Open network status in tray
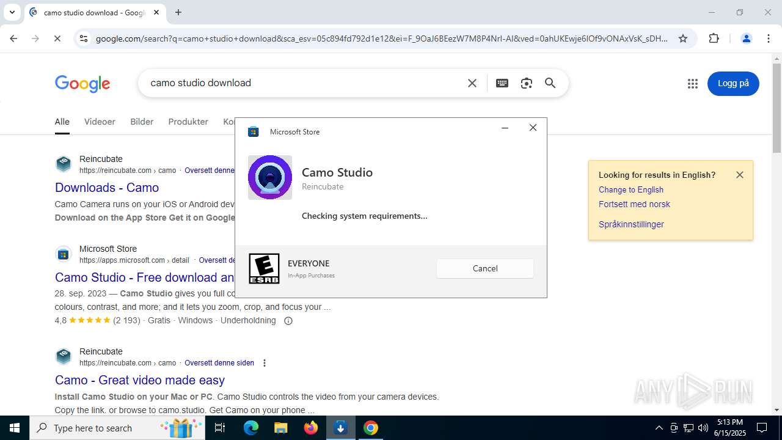This screenshot has width=782, height=440. click(x=689, y=428)
